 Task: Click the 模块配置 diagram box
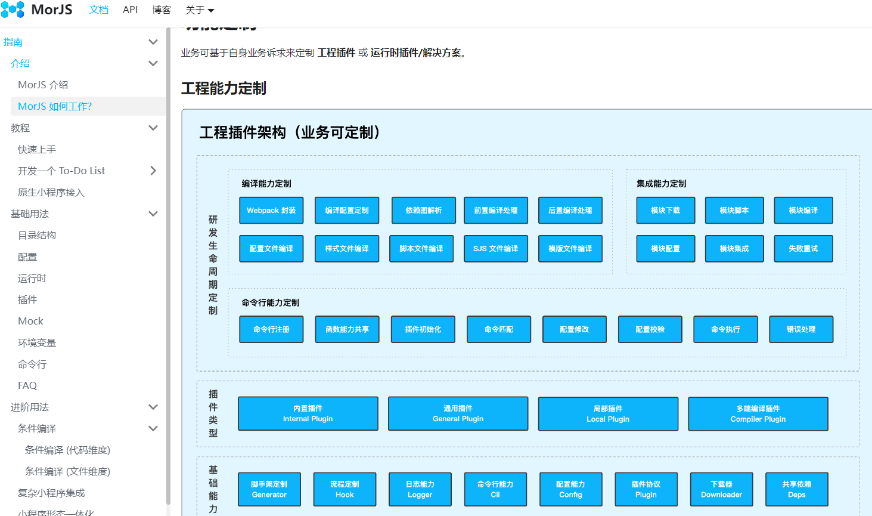tap(666, 249)
